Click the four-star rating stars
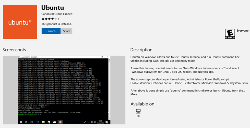The height and width of the screenshot is (128, 250). pos(49,19)
